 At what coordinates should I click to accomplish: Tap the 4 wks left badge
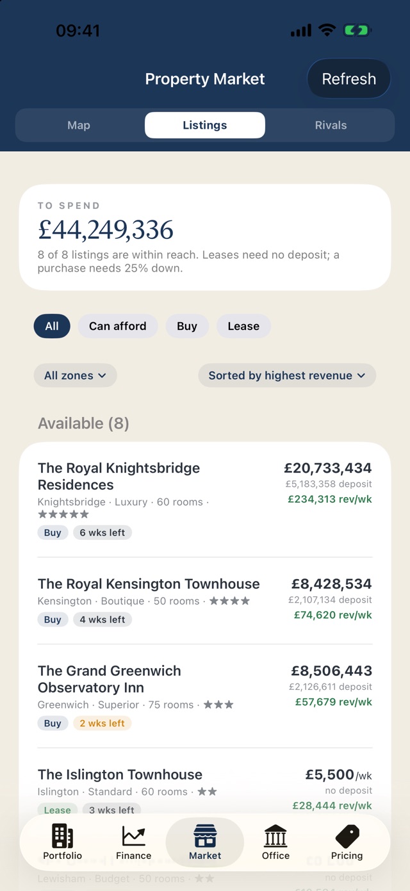pos(102,619)
